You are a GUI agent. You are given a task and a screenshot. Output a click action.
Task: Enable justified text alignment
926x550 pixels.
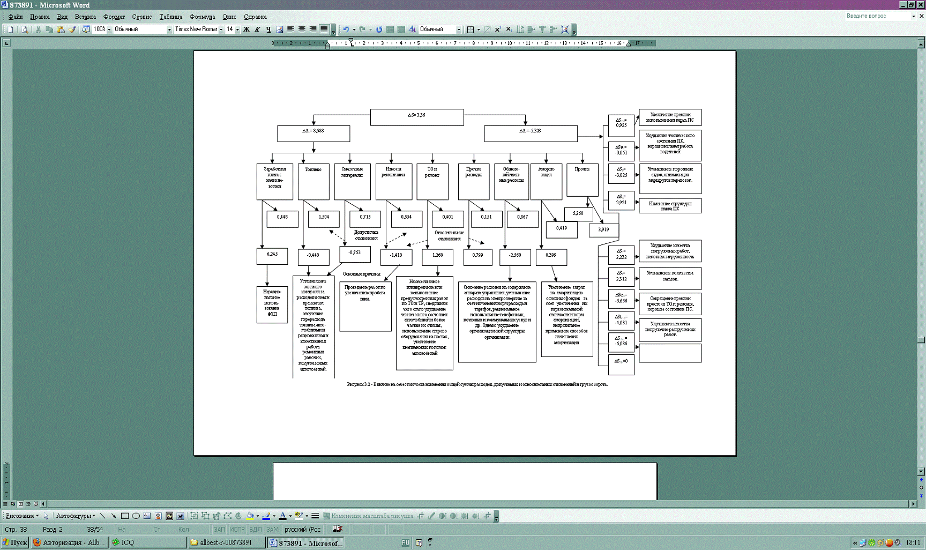[324, 29]
